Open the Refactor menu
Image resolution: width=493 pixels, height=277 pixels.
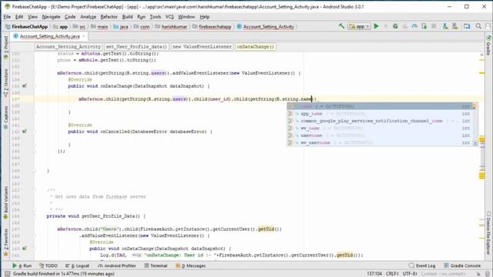click(109, 17)
